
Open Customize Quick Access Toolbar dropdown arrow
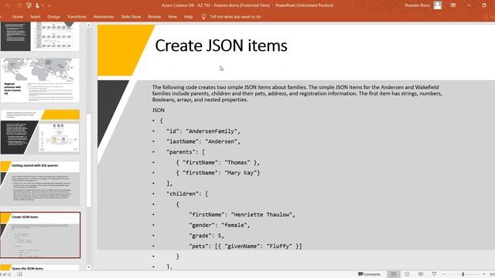coord(49,5)
